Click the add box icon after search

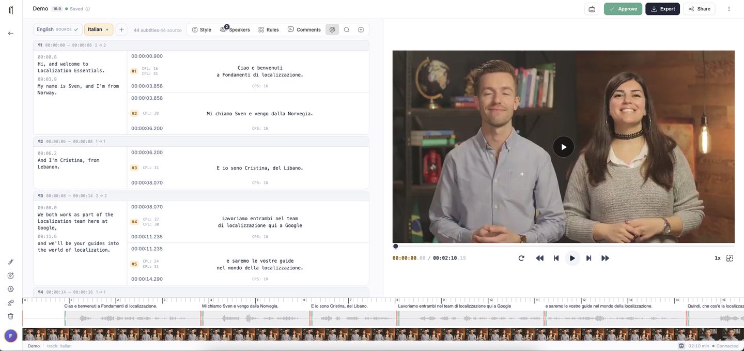pos(361,29)
